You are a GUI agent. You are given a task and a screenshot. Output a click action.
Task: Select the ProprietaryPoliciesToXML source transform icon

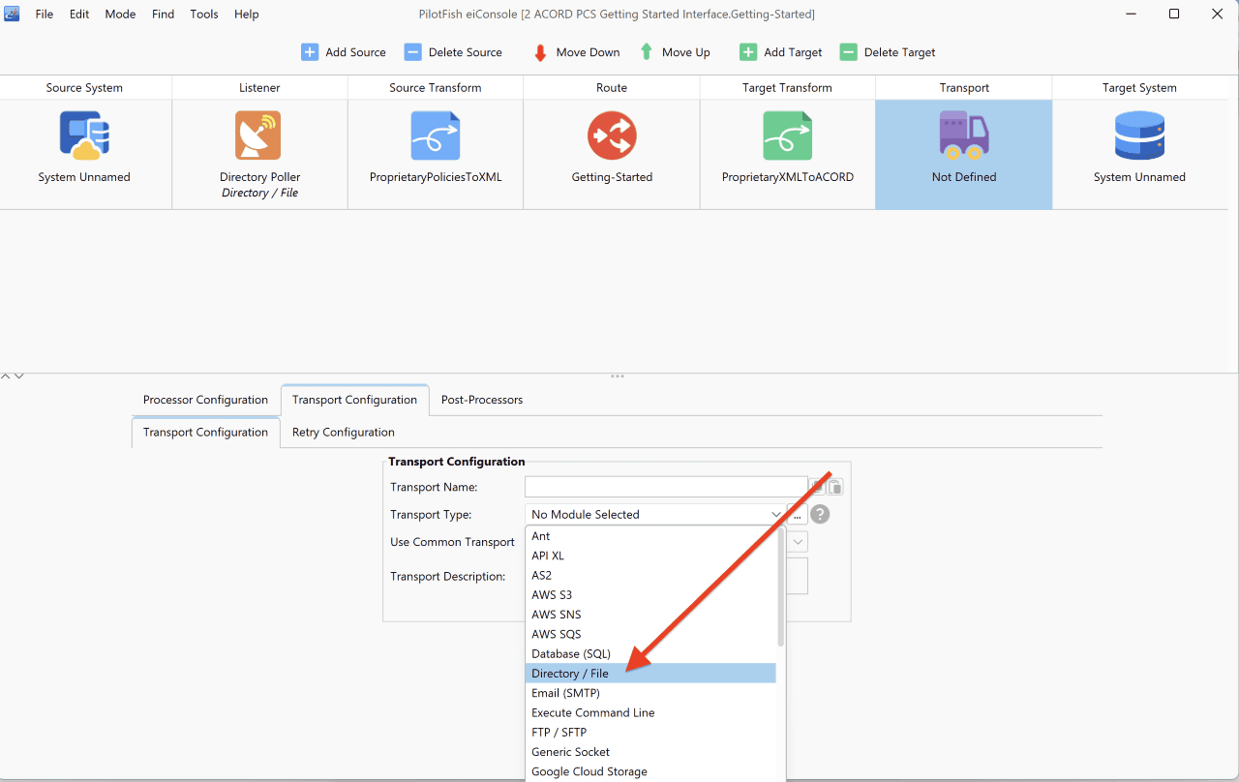(x=435, y=135)
